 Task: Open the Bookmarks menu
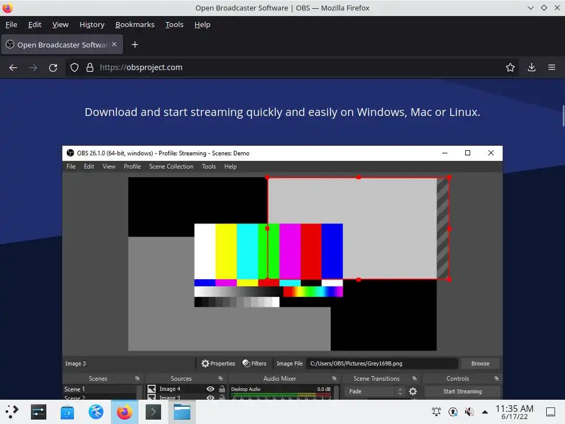(x=135, y=24)
